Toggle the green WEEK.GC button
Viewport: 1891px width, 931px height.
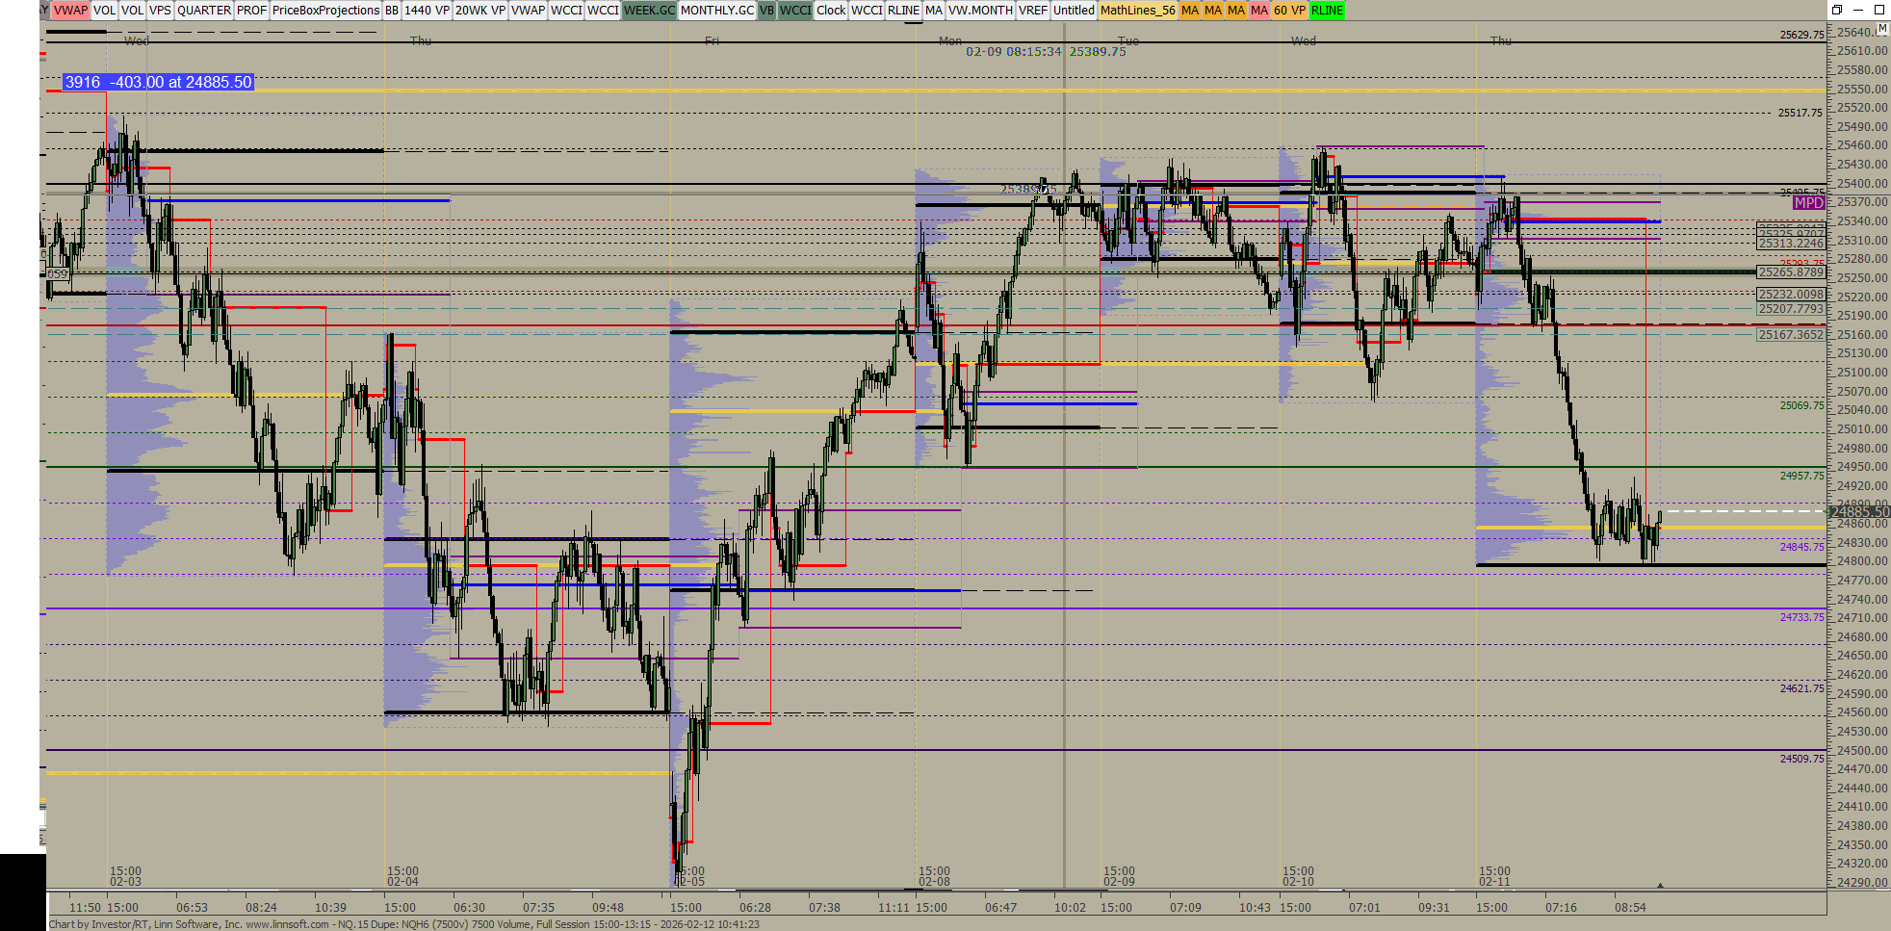[649, 11]
